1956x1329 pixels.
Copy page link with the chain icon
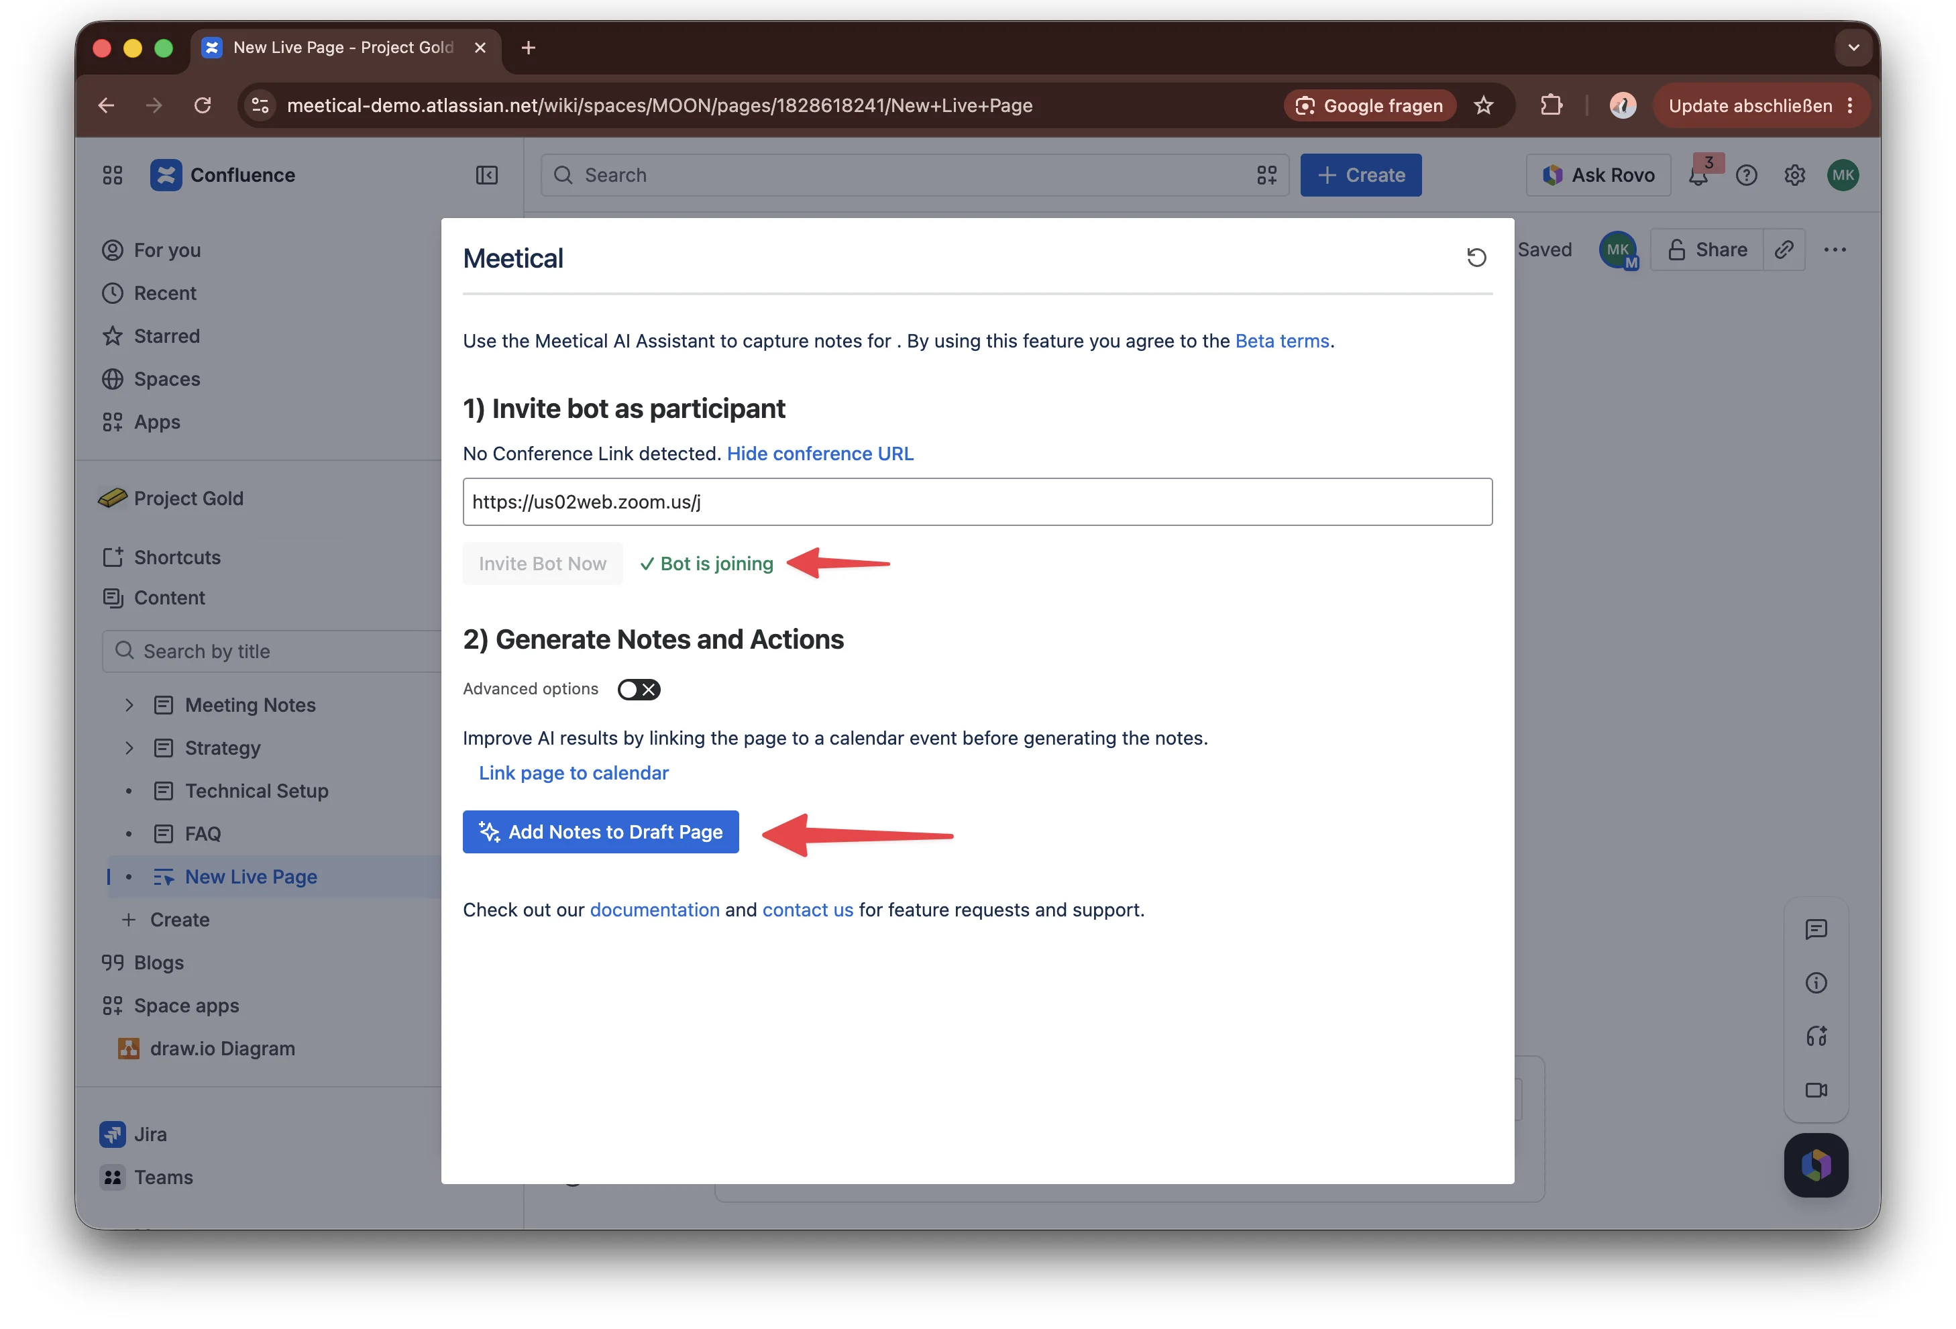pyautogui.click(x=1784, y=250)
